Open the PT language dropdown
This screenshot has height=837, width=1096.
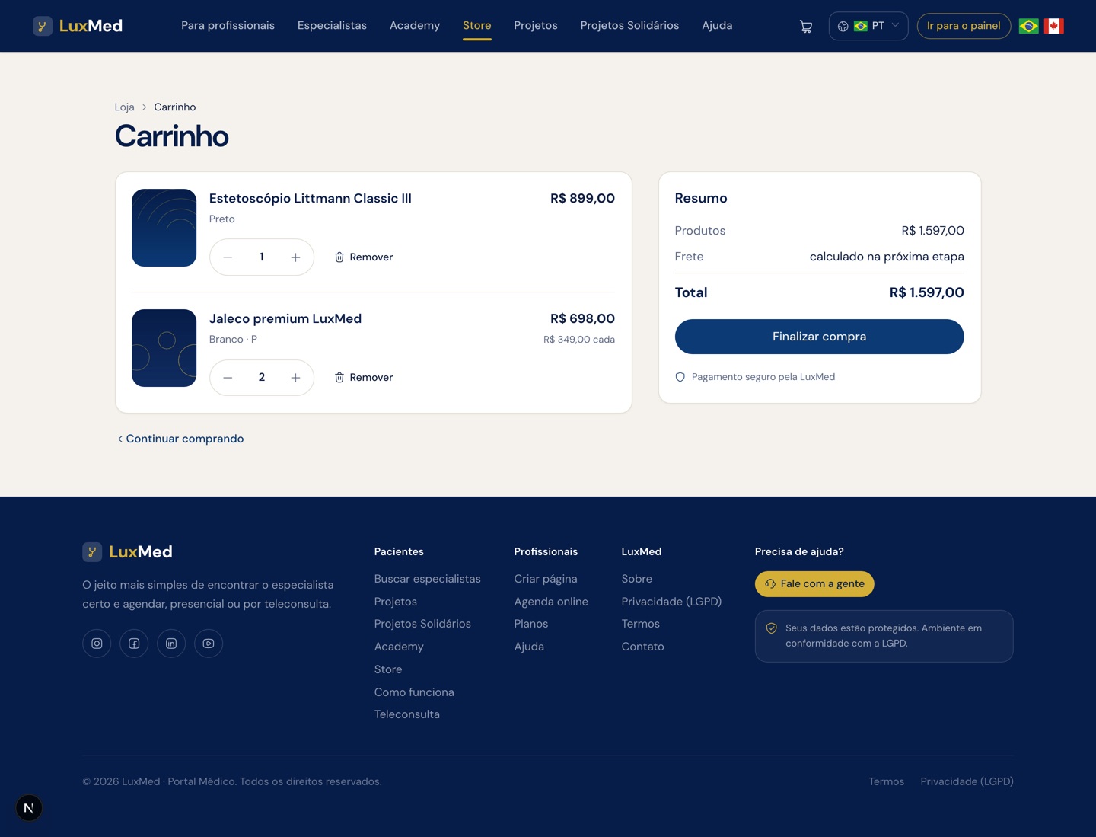tap(868, 26)
